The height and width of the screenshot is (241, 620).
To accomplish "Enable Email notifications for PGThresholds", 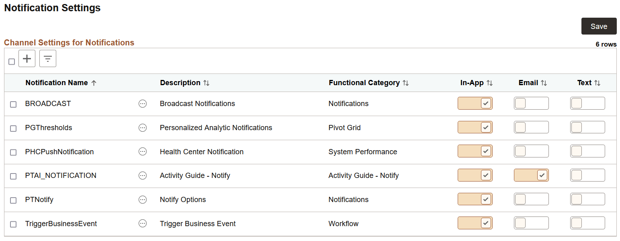I will [x=531, y=127].
